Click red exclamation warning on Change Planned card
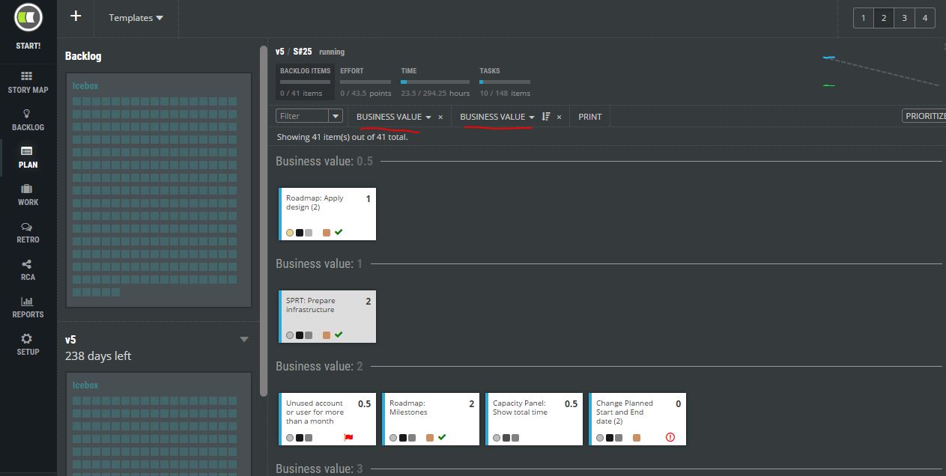946x476 pixels. [670, 437]
